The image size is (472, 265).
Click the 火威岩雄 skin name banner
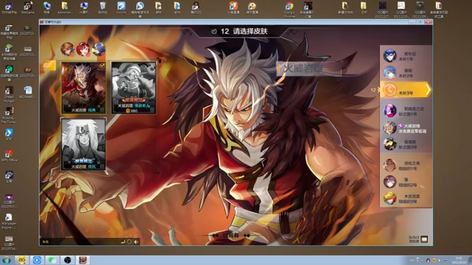[309, 68]
